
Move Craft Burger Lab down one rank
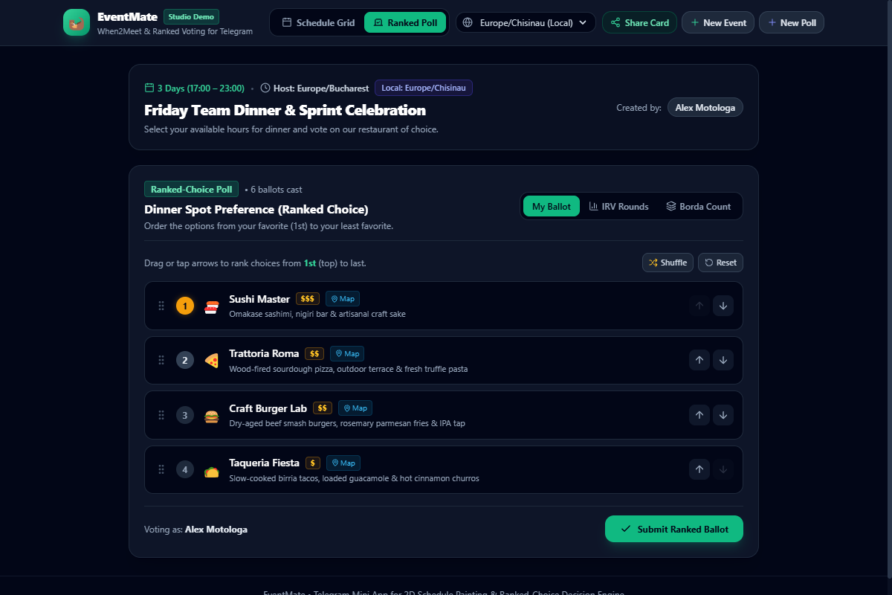click(x=723, y=415)
